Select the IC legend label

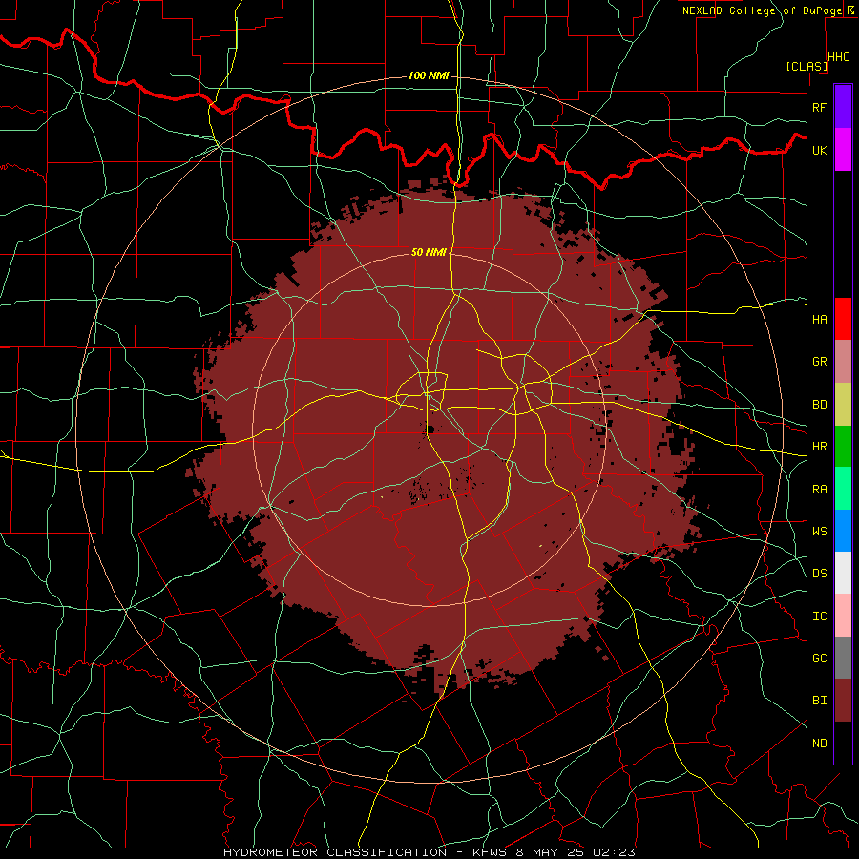pos(819,617)
